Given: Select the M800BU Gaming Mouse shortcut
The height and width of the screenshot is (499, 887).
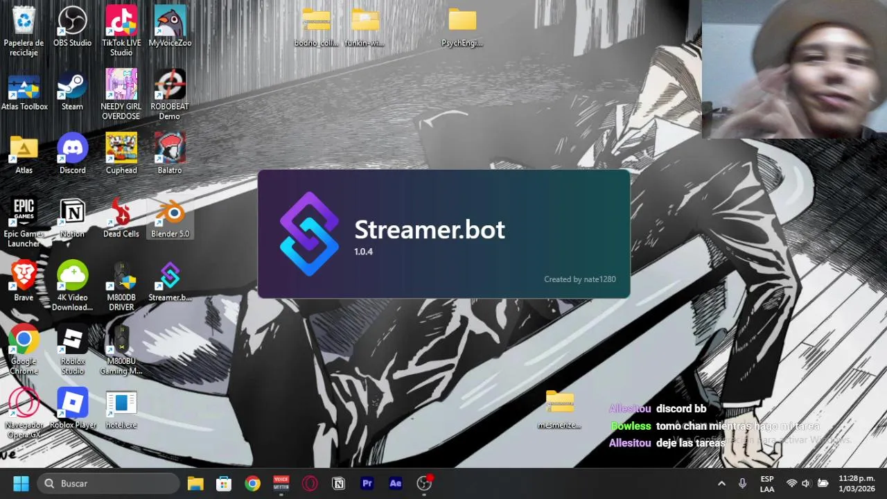Looking at the screenshot, I should click(x=121, y=349).
